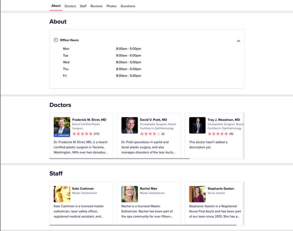Click the clock icon beside Office Hours
The height and width of the screenshot is (231, 293).
pos(56,40)
